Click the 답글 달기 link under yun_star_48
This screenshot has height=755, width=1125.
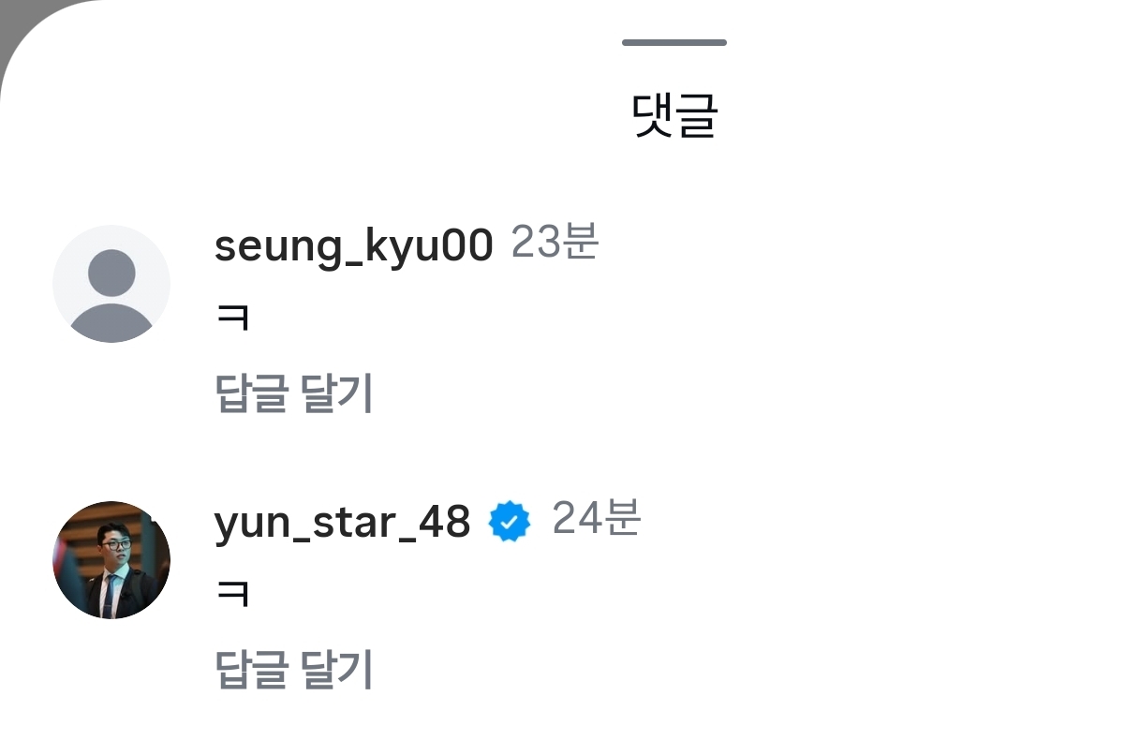click(295, 670)
